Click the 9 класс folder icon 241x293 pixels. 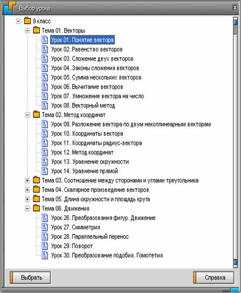pyautogui.click(x=28, y=21)
